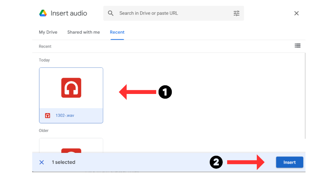Open advanced search filter options icon
Screen dimensions: 331x173
coord(236,13)
